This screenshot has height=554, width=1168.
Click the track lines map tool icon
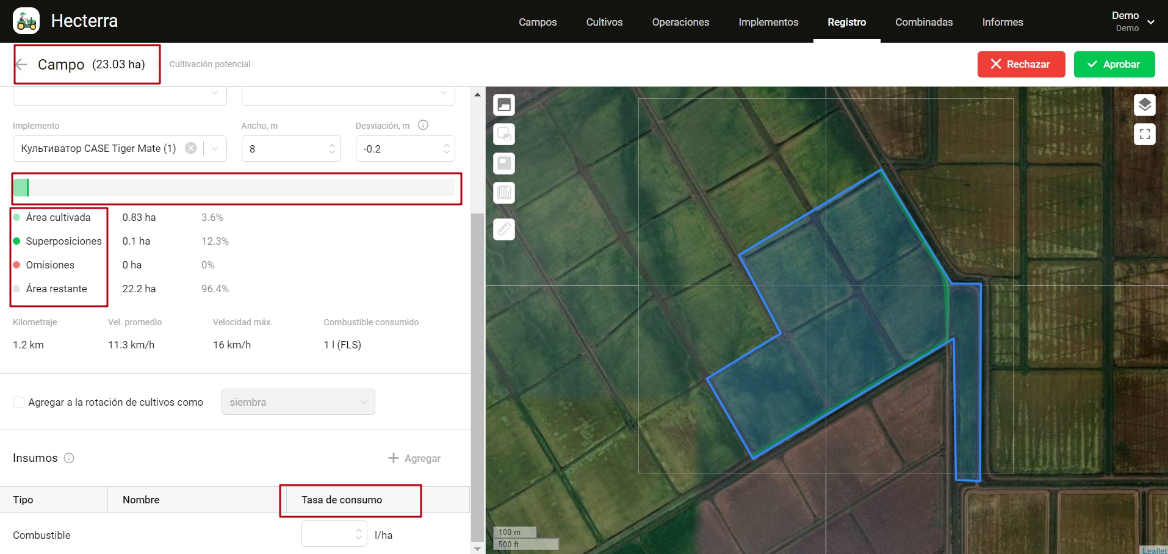[504, 193]
